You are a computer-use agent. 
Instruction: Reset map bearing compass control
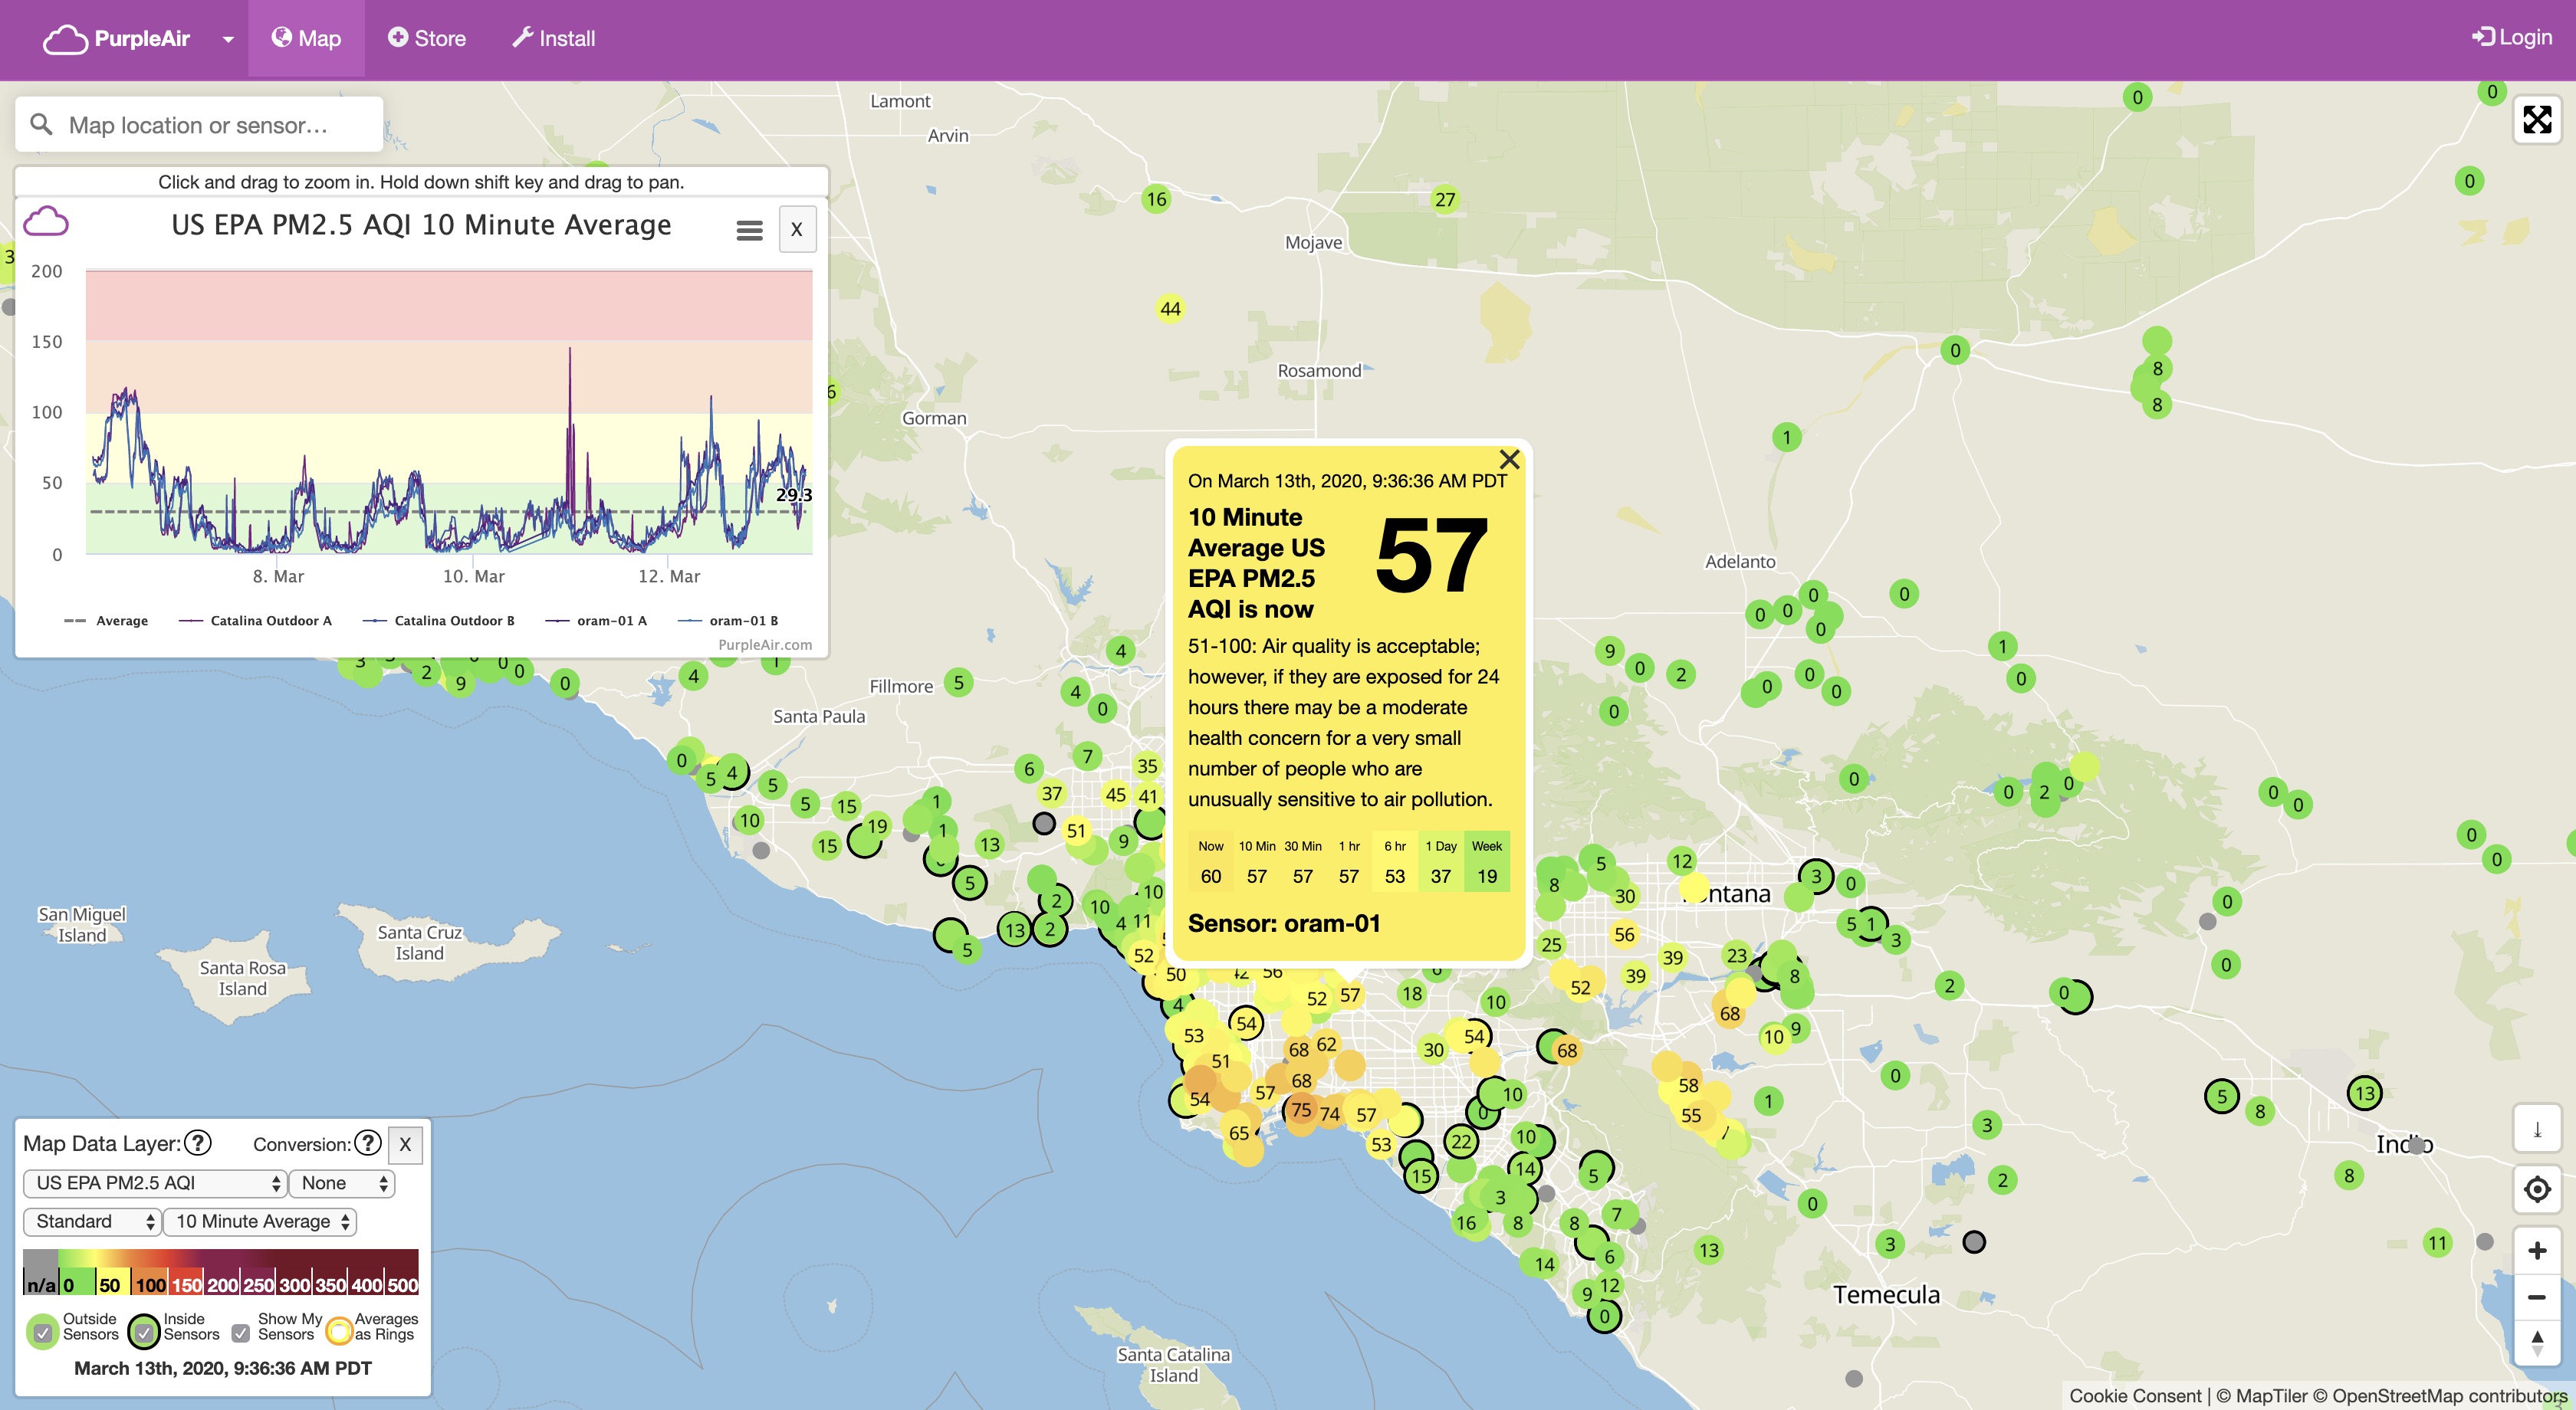(2537, 1343)
